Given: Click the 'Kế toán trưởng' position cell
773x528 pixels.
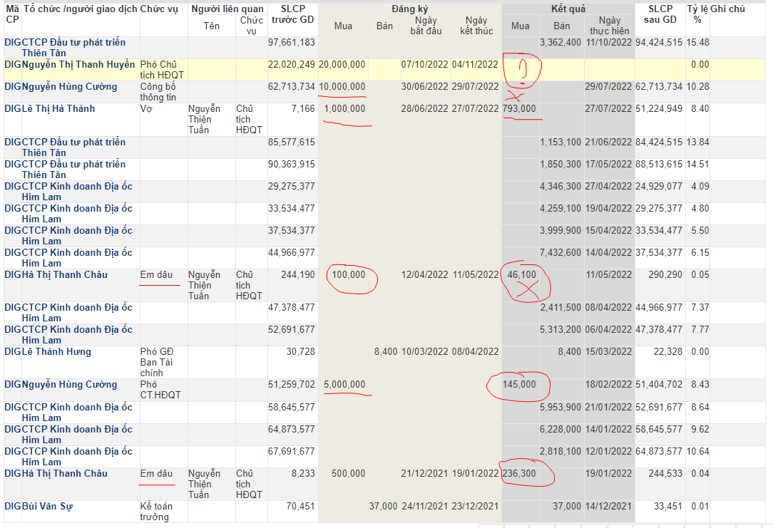Looking at the screenshot, I should tap(156, 512).
